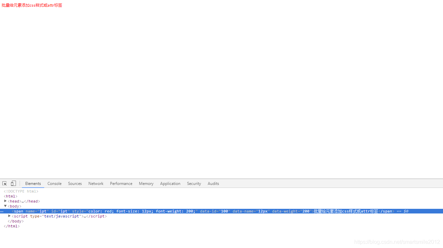Select the script text/javascript row
This screenshot has width=443, height=248.
click(x=59, y=216)
